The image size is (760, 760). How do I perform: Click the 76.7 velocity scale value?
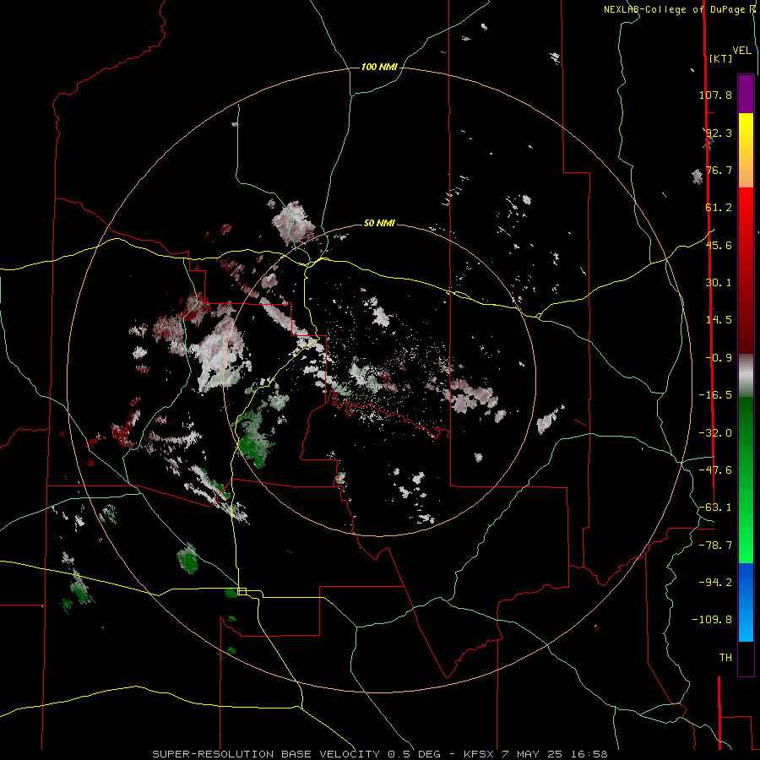(719, 170)
